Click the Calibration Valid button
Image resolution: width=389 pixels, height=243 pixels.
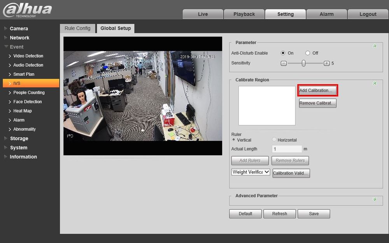[291, 173]
